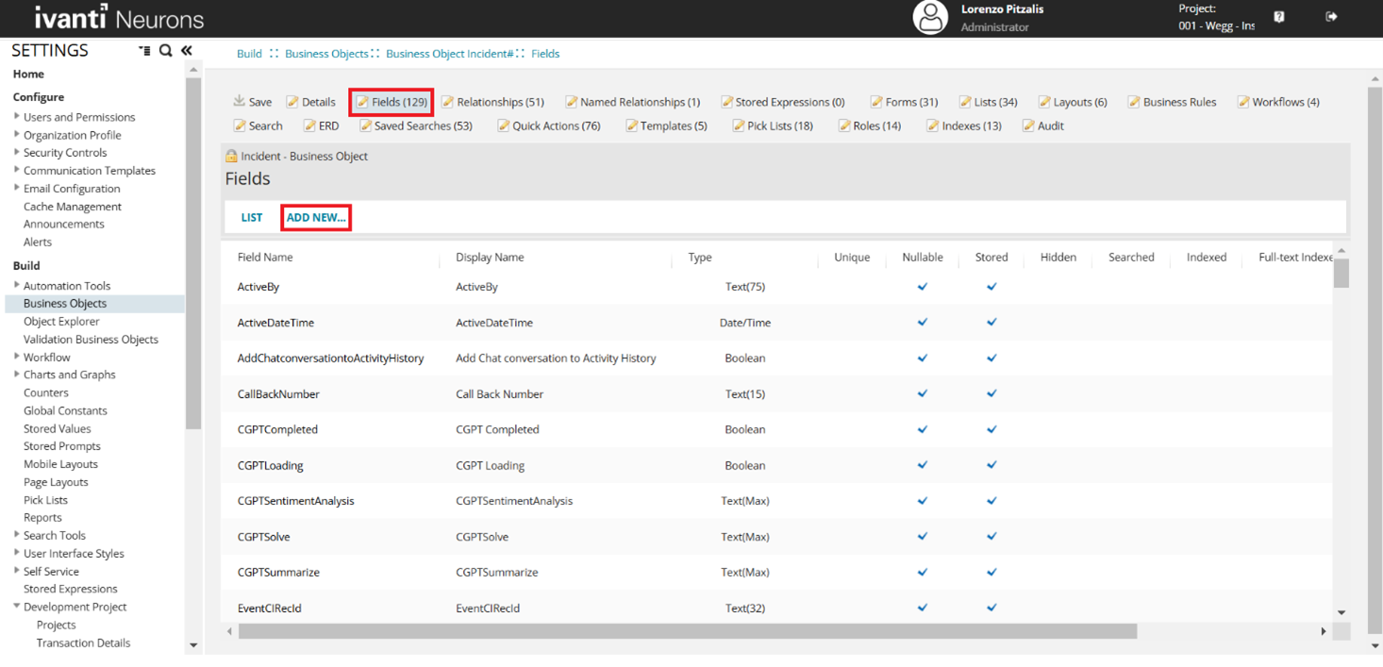Click the Business Rules pencil icon

pos(1134,102)
